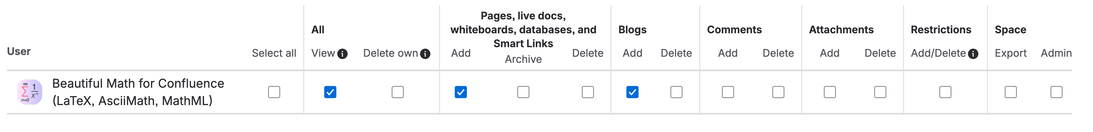Uncheck the Blogs Add checkbox
This screenshot has height=132, width=1093.
click(632, 92)
